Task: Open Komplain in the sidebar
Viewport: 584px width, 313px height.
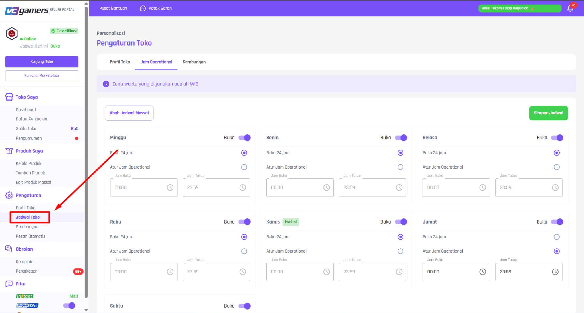Action: tap(25, 262)
